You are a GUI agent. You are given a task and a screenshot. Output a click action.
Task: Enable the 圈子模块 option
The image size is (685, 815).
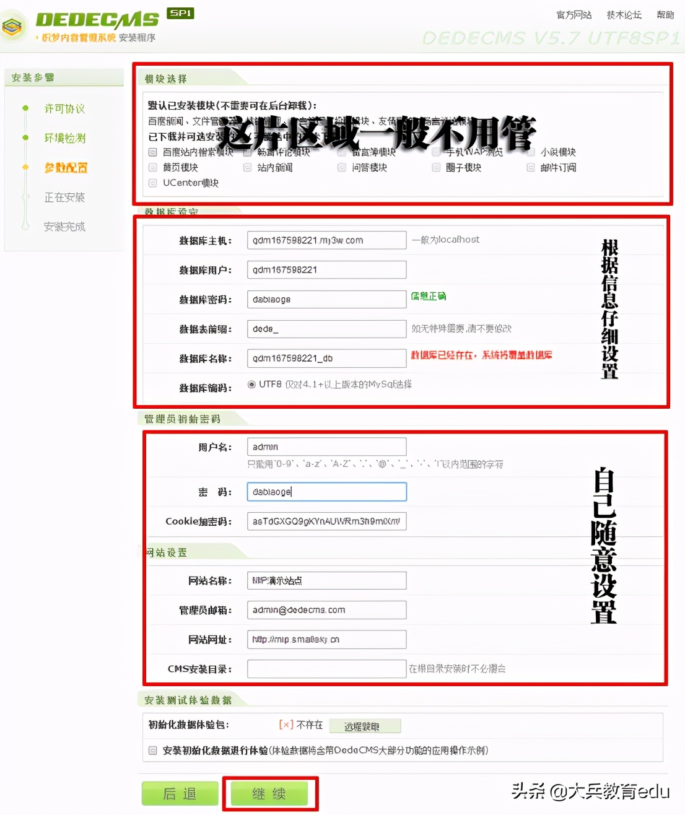436,167
